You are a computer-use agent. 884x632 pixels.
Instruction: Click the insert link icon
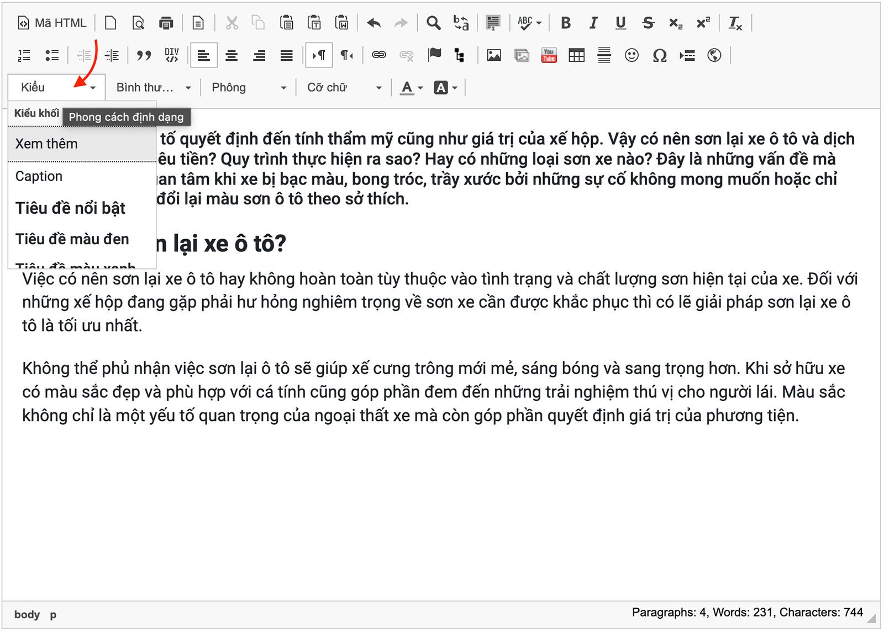(x=379, y=55)
